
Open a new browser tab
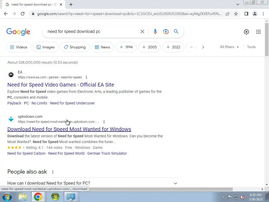point(71,4)
